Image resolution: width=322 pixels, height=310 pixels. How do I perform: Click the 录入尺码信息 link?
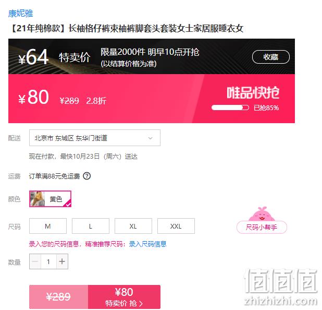coord(147,244)
